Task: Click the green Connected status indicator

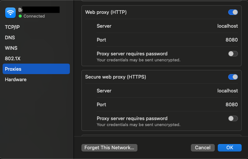Action: [x=20, y=16]
